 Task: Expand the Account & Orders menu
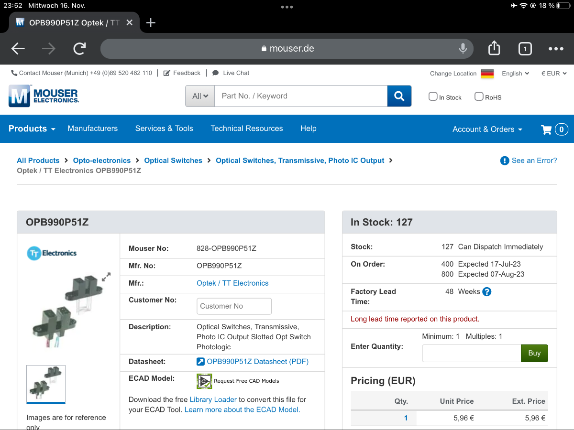click(x=487, y=129)
